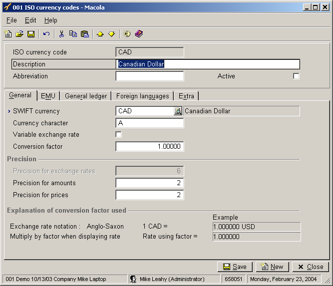333x286 pixels.
Task: Minimize the Macola window
Action: [307, 7]
